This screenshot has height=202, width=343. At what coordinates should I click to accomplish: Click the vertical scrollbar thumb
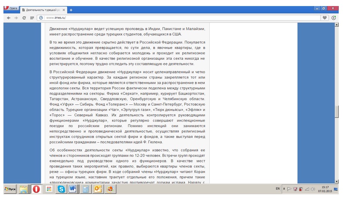click(x=337, y=111)
